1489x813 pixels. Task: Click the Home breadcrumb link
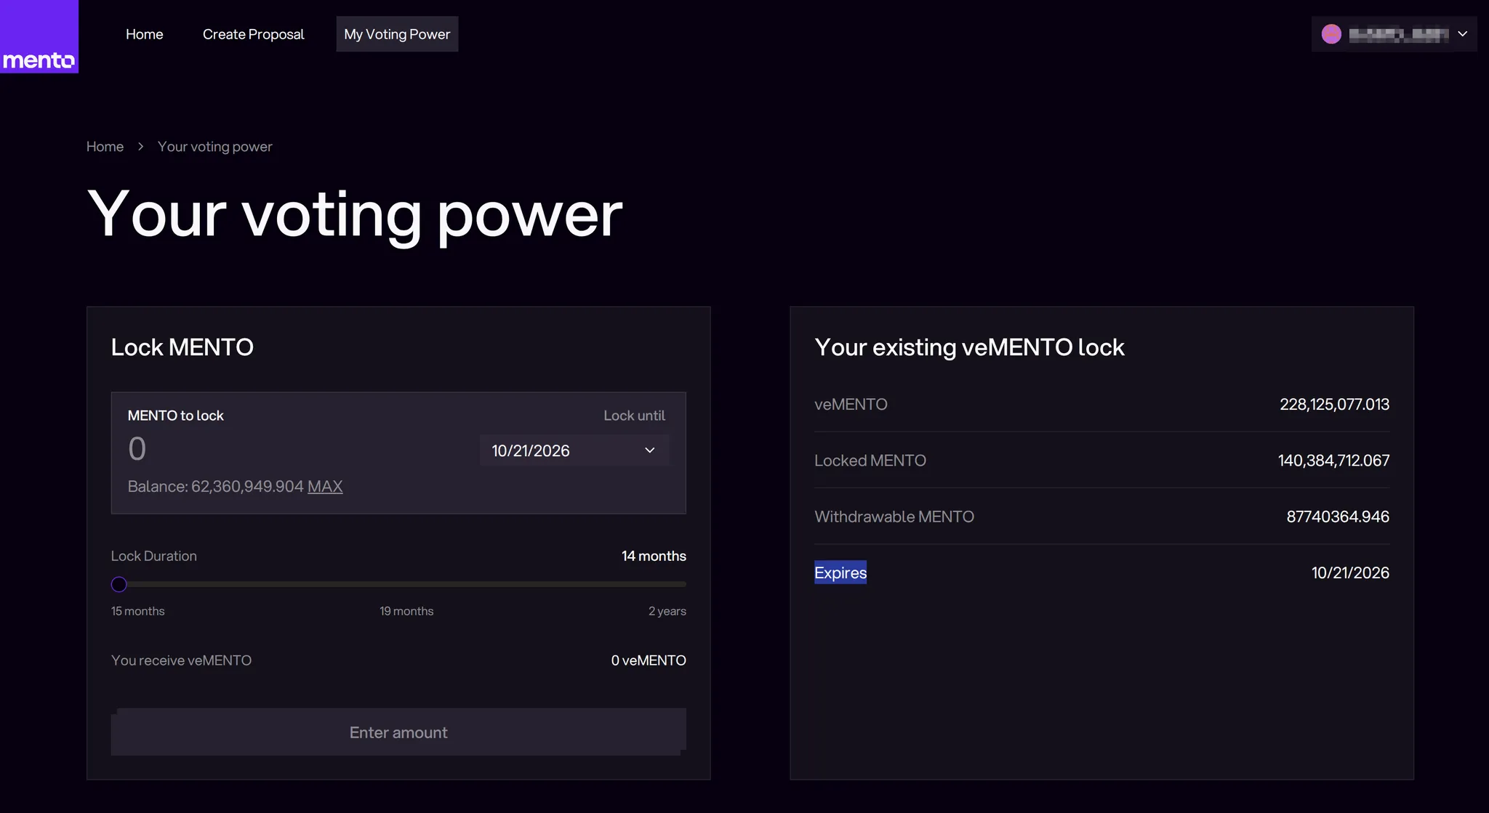(x=105, y=147)
